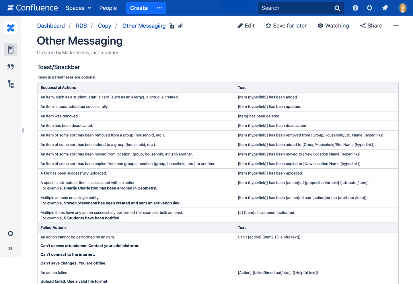Open Blog quote icon in sidebar
413x284 pixels.
coord(11,67)
